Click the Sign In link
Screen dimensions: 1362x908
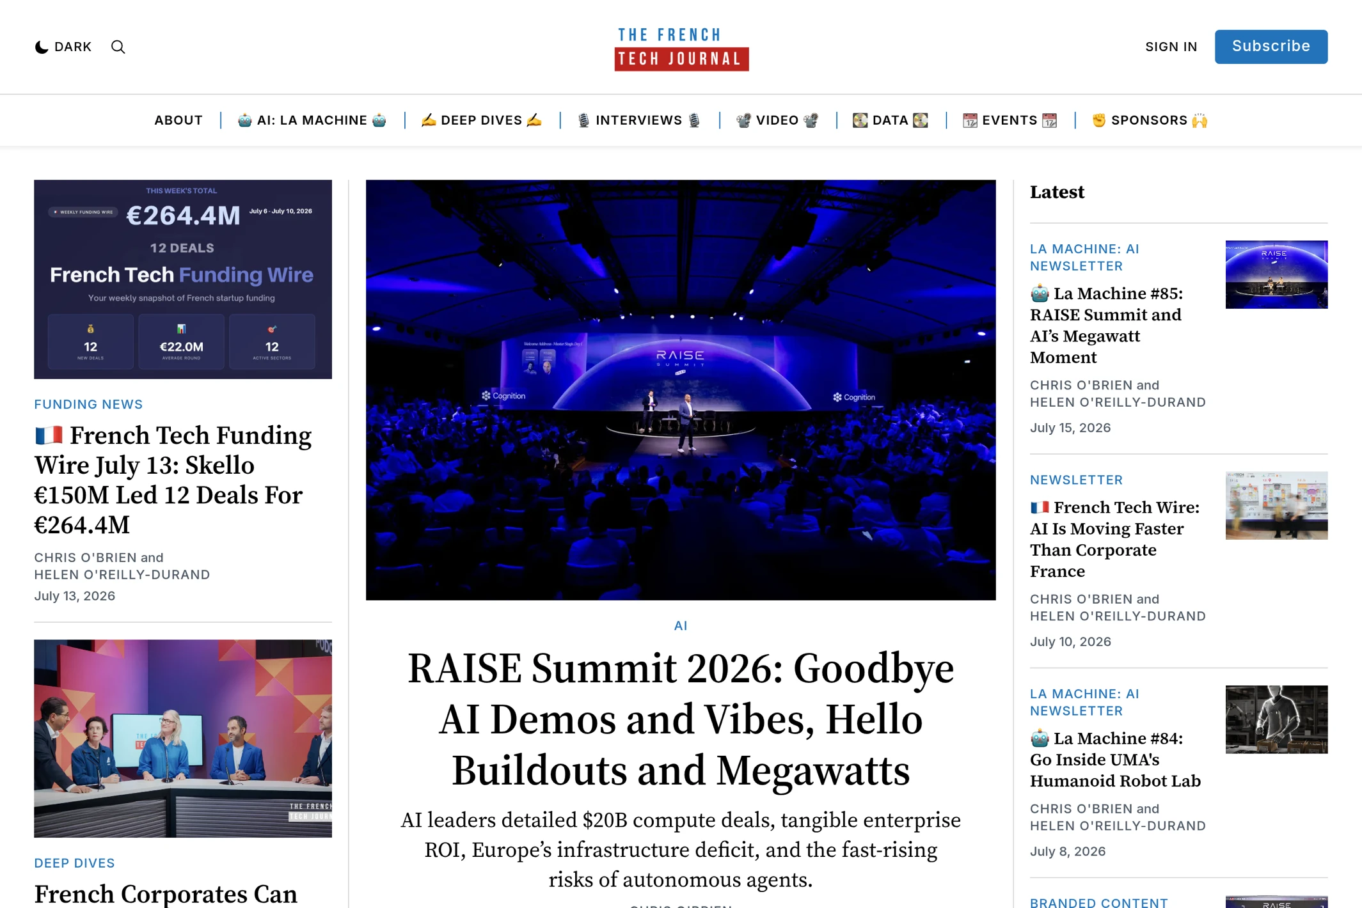(1171, 47)
